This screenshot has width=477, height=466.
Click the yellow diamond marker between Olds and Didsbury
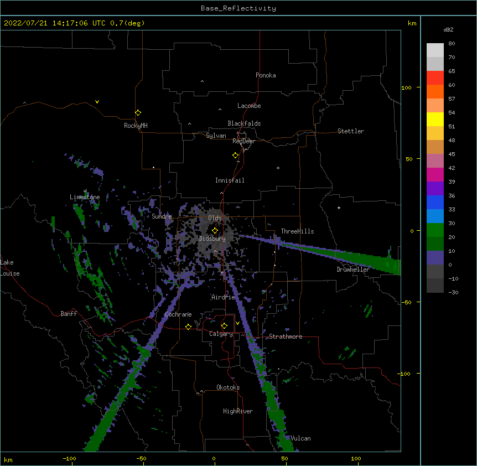[215, 231]
